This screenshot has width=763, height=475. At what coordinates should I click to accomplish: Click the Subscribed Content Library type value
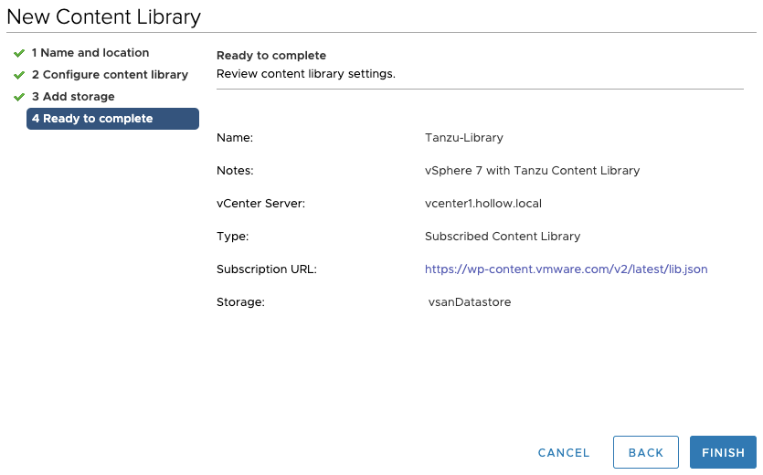503,237
